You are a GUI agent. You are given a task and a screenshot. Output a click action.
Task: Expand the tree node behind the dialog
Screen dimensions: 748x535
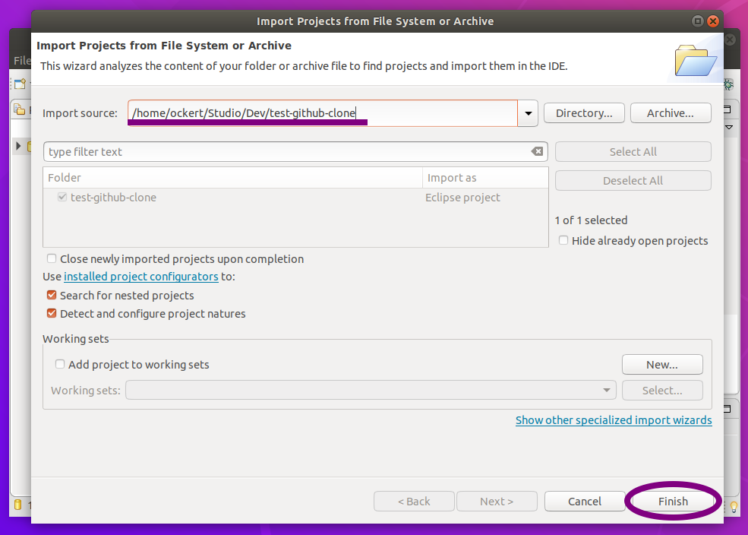point(18,145)
